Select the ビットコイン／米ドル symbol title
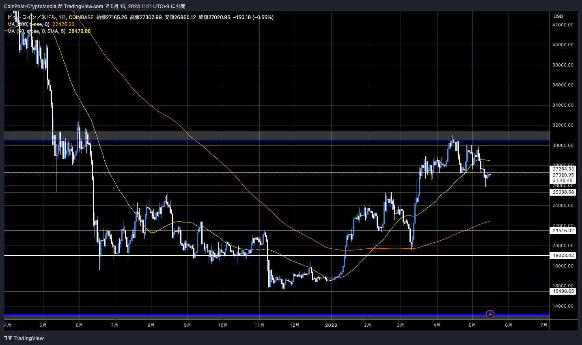582x345 pixels. tap(32, 17)
